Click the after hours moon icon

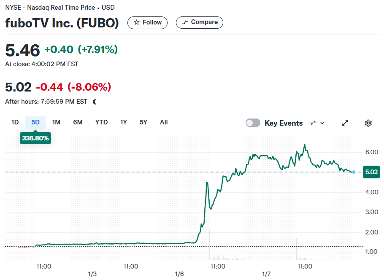95,102
